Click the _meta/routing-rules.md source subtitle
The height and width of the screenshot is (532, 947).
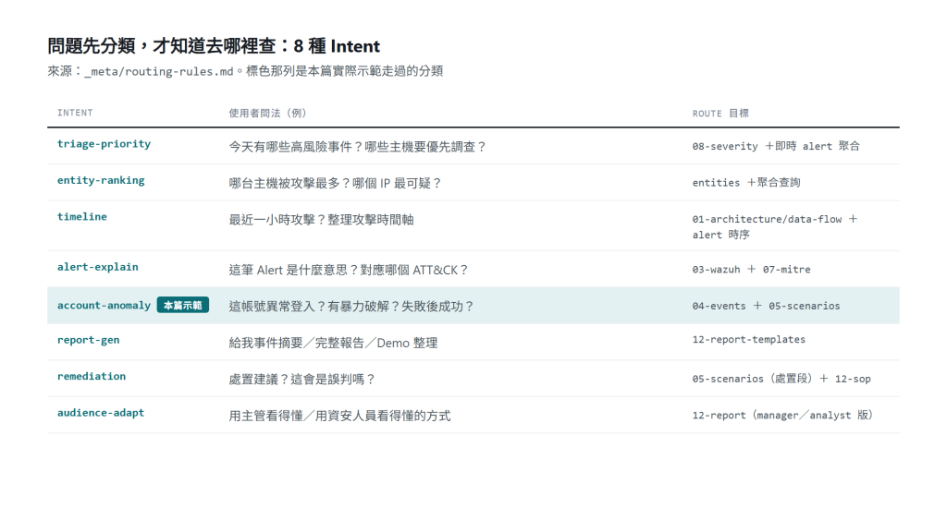tap(245, 71)
